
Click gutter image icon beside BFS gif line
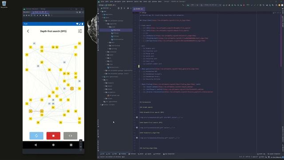(x=137, y=117)
